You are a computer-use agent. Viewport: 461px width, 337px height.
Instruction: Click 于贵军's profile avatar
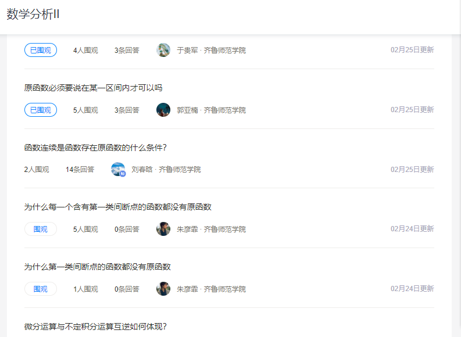pyautogui.click(x=163, y=50)
